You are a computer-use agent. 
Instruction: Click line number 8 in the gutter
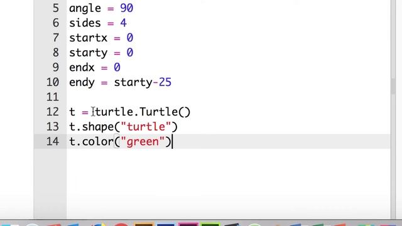click(56, 53)
